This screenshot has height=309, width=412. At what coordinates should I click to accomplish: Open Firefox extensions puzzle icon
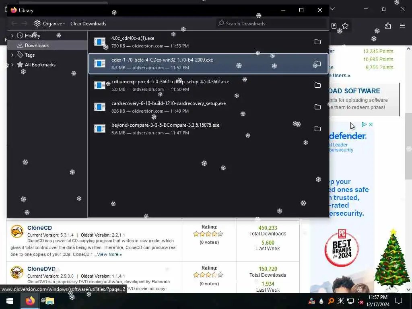(388, 26)
